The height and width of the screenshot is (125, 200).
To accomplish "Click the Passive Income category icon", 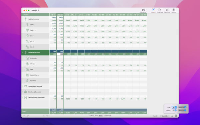I will coord(26,53).
